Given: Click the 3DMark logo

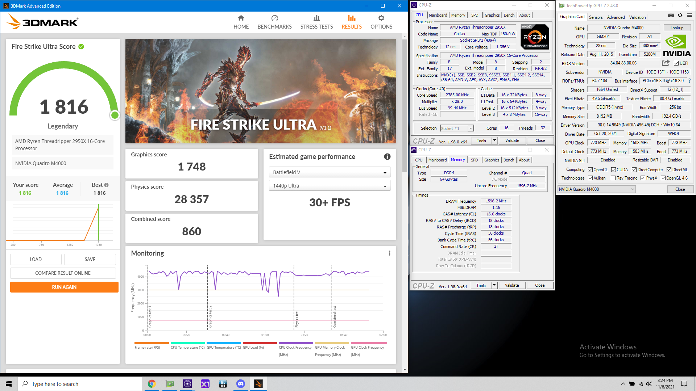Looking at the screenshot, I should (42, 22).
